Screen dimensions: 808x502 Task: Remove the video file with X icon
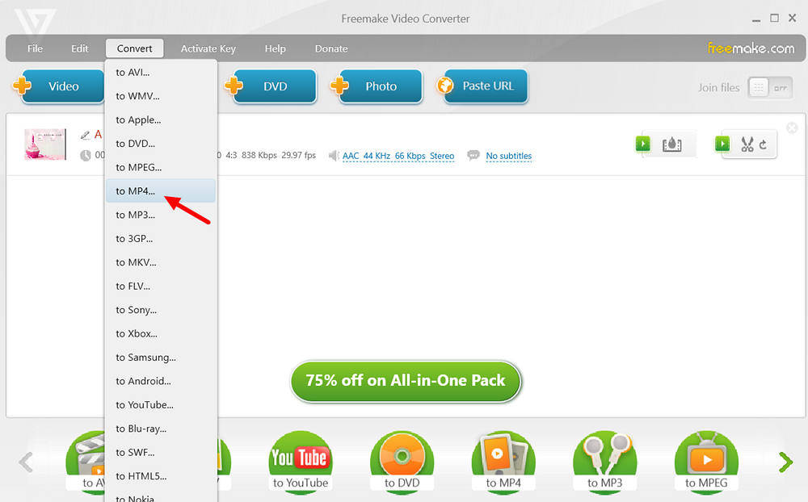click(x=792, y=128)
